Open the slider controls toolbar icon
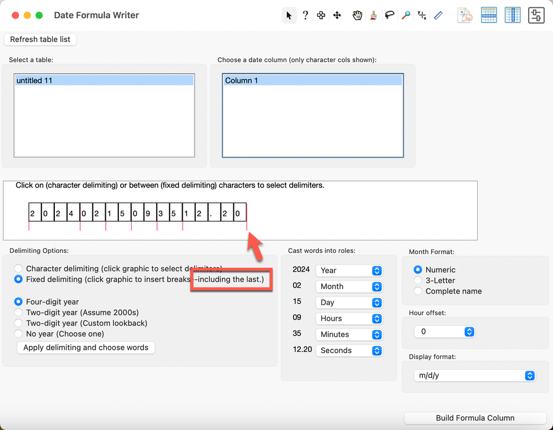The height and width of the screenshot is (430, 553). click(x=536, y=15)
